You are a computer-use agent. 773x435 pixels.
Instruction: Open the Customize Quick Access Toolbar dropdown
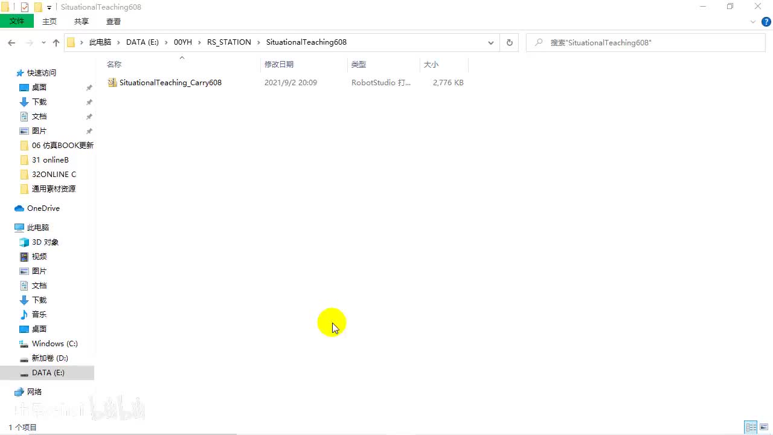point(49,8)
